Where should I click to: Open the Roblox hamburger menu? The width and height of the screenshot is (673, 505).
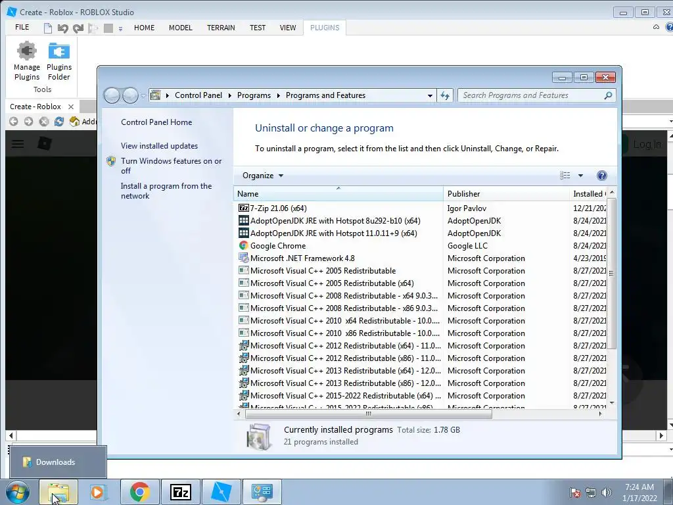click(x=18, y=143)
